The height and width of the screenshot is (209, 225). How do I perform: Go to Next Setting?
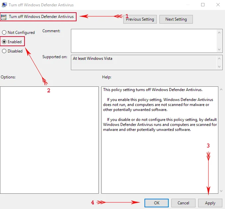coord(176,19)
